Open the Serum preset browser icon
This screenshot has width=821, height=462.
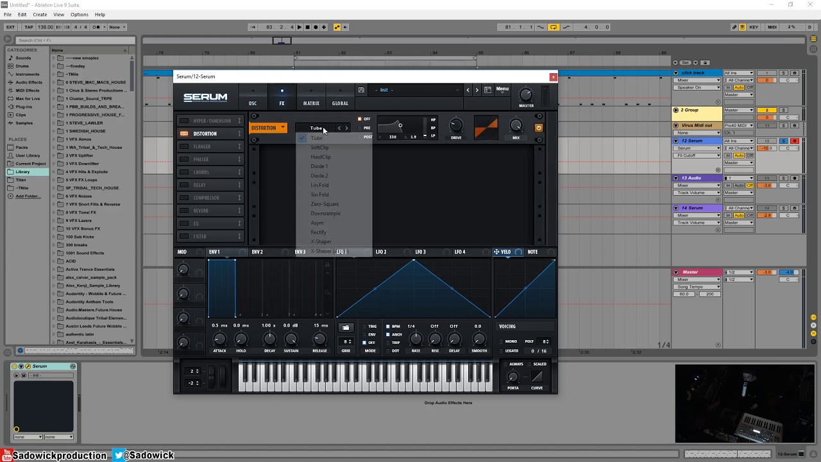487,90
